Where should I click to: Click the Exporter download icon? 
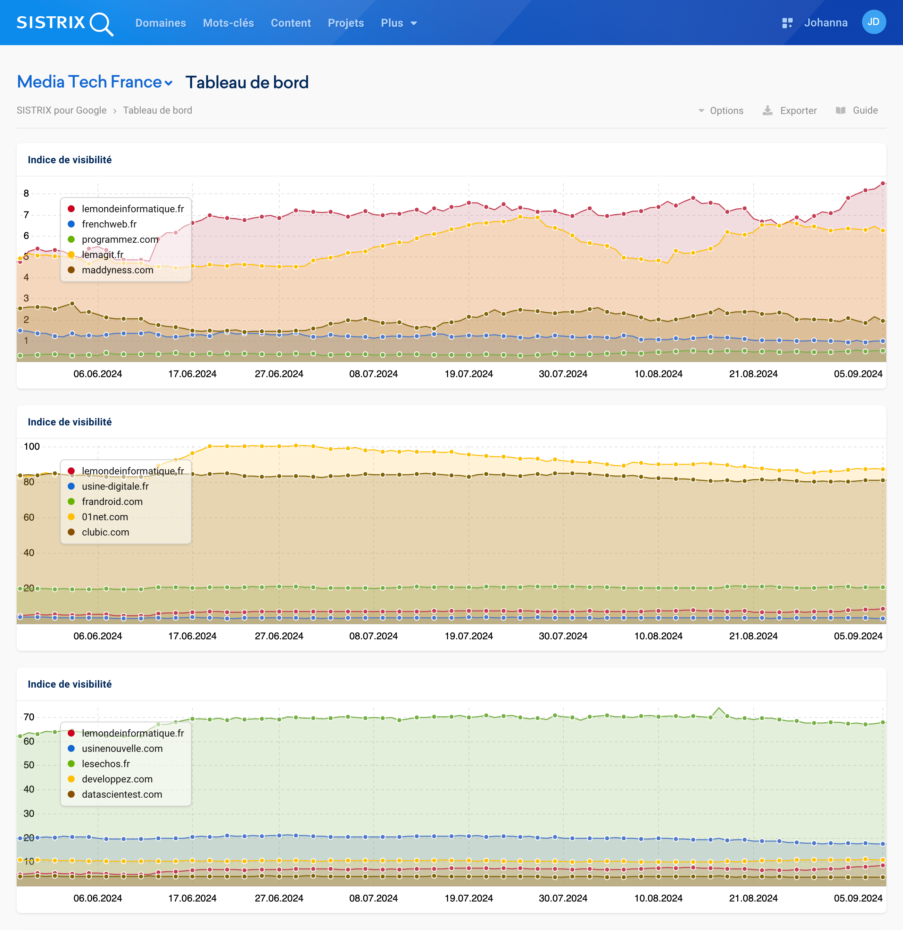[x=767, y=110]
